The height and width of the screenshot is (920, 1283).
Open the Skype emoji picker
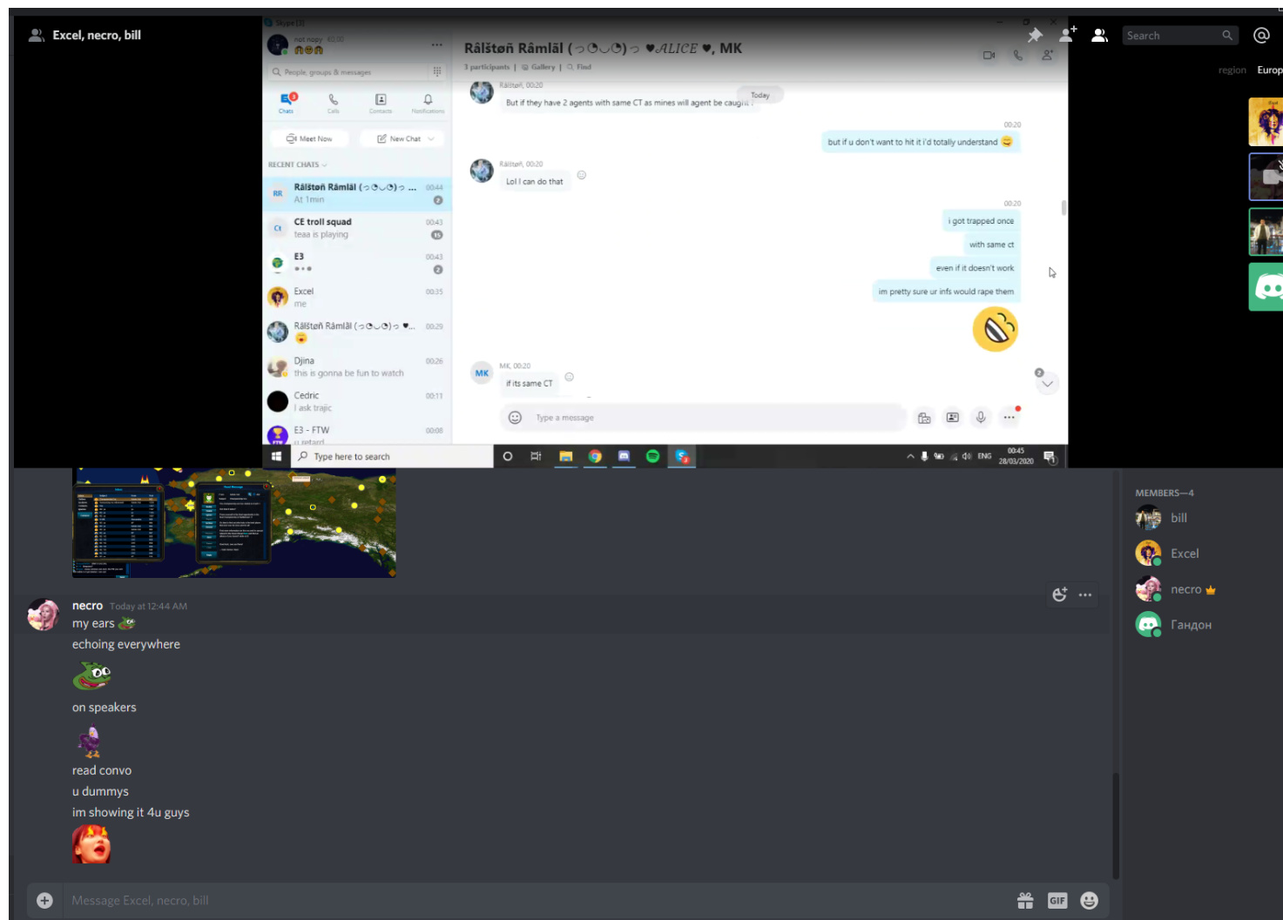(x=515, y=418)
